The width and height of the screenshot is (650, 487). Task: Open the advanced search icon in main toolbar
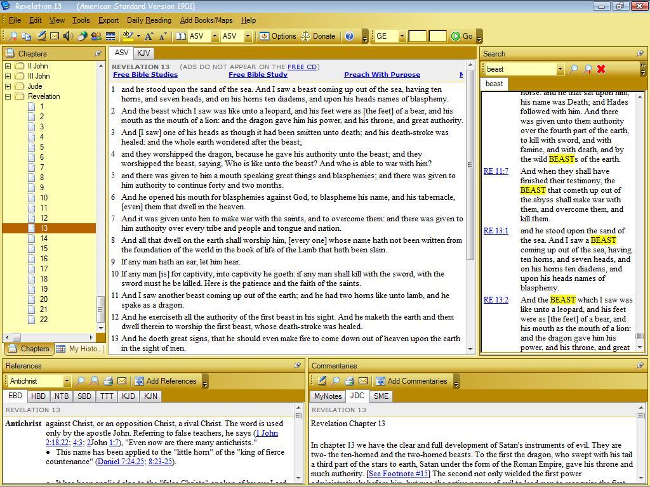13,36
